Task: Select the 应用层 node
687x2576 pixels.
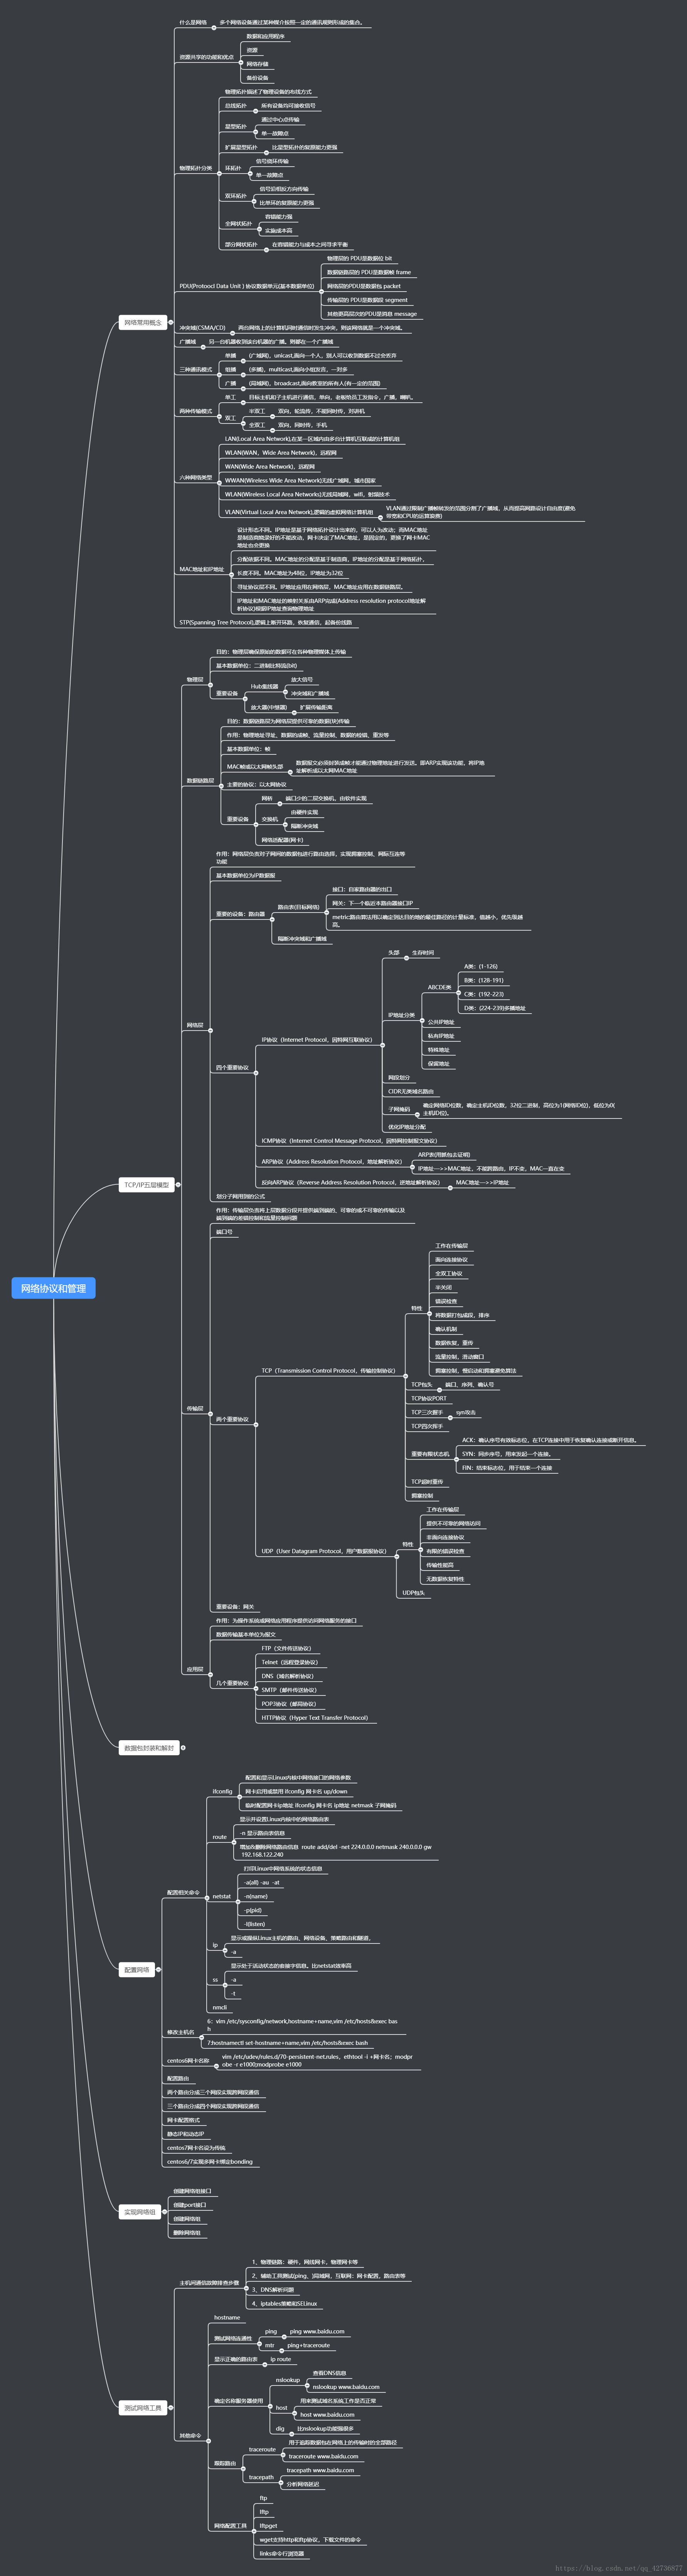Action: click(x=195, y=1669)
